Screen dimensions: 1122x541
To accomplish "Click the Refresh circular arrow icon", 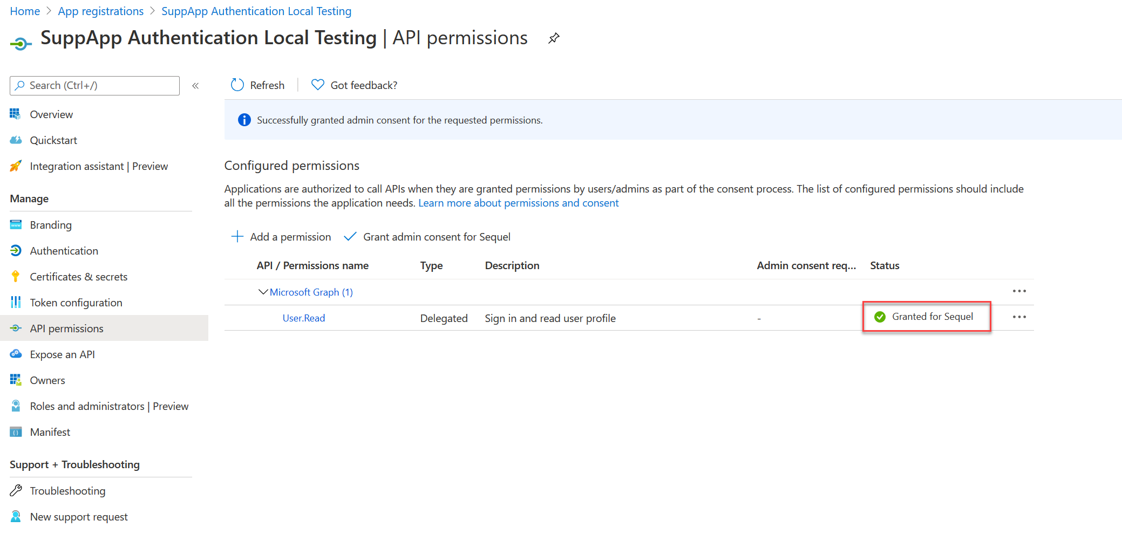I will click(237, 85).
